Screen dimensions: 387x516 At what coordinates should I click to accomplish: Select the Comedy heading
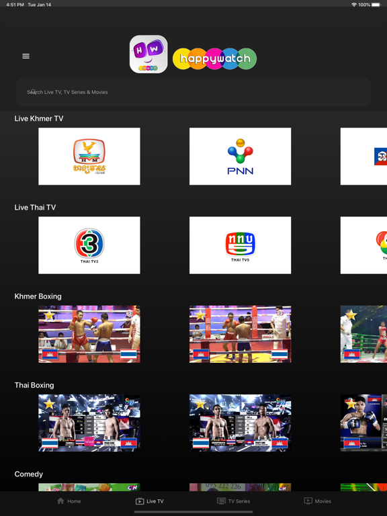[x=29, y=474]
